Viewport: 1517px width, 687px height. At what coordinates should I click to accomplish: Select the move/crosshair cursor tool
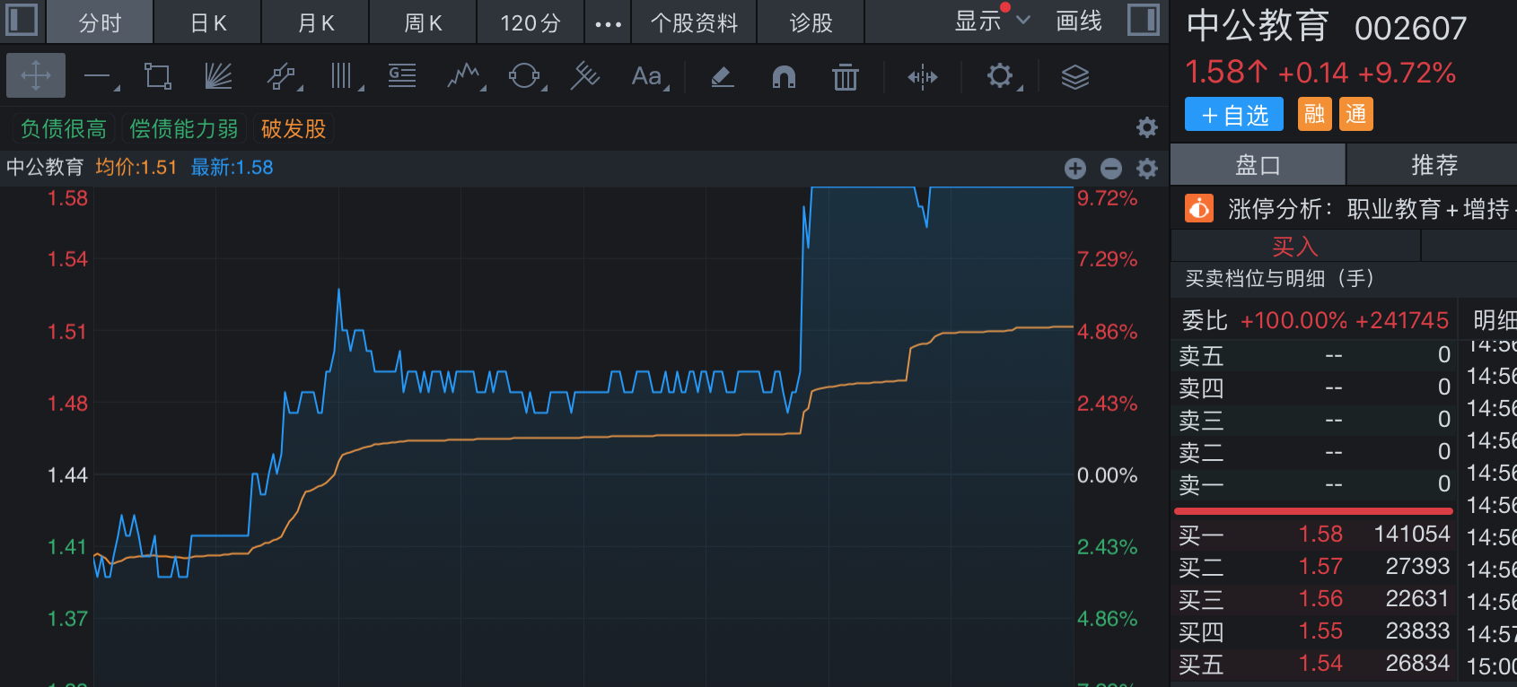(x=36, y=75)
